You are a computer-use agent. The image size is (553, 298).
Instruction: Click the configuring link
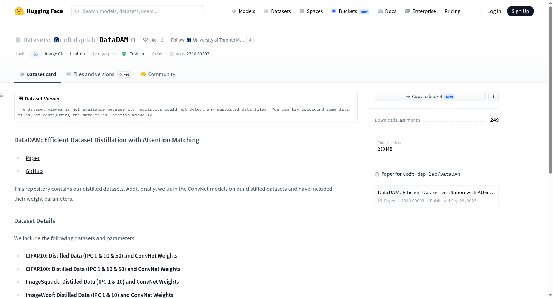(56, 115)
